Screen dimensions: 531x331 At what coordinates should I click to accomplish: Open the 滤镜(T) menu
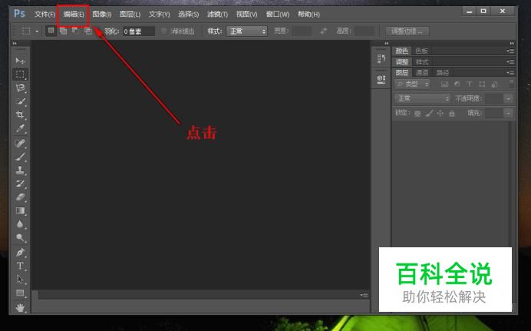(217, 15)
